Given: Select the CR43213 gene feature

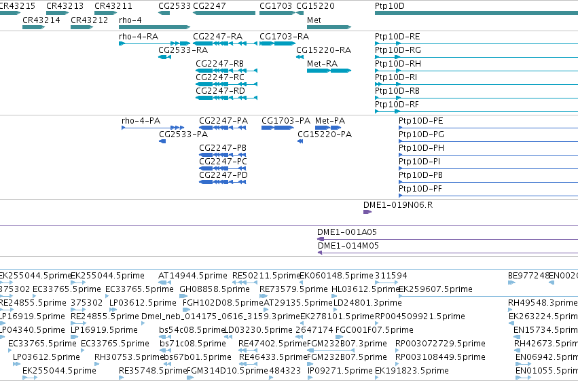Looking at the screenshot, I should point(58,13).
